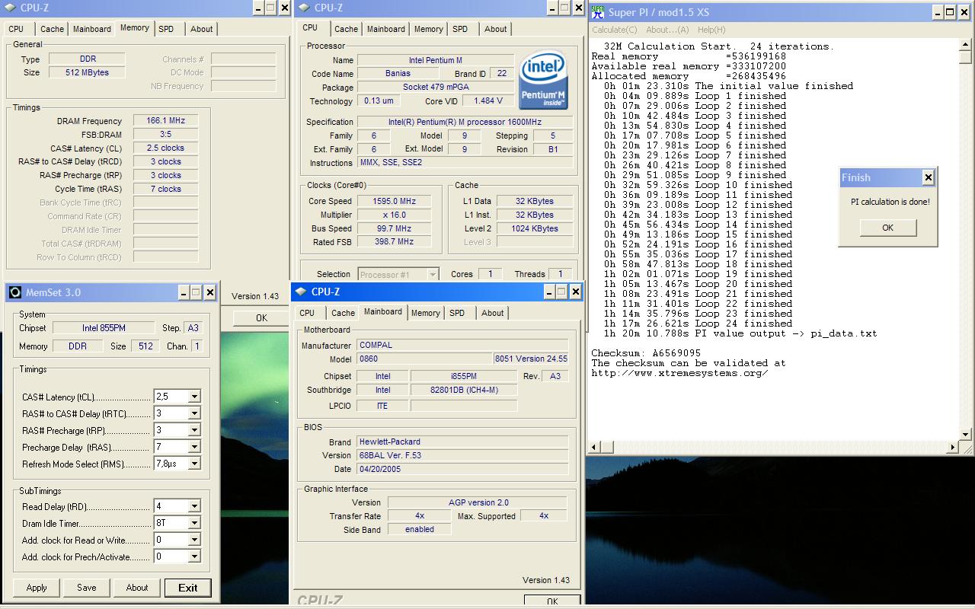Open the Read Delay (tRD) dropdown in MemSet
Image resolution: width=975 pixels, height=609 pixels.
[x=194, y=506]
